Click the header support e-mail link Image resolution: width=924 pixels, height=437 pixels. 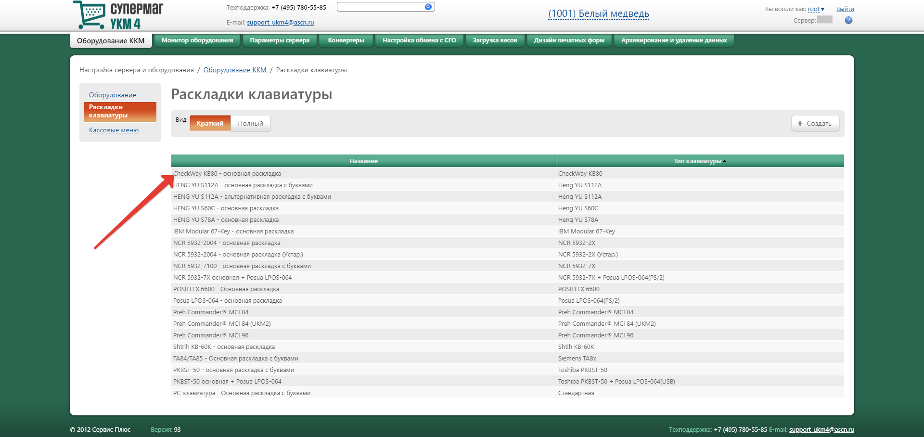click(x=281, y=22)
